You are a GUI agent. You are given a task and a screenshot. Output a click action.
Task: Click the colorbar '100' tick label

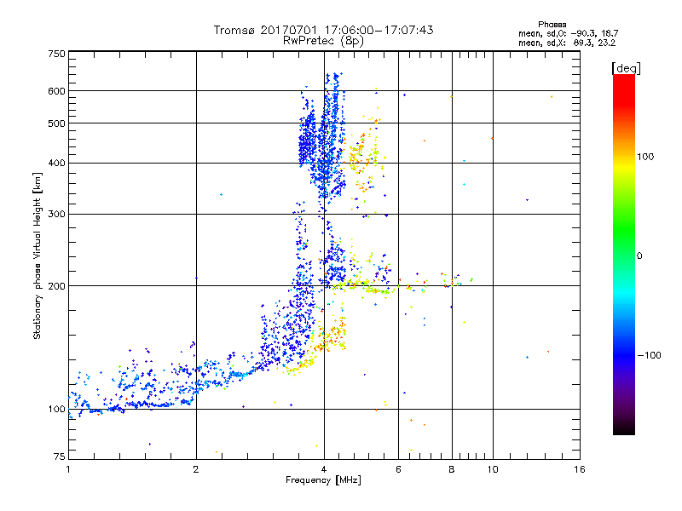[x=645, y=157]
